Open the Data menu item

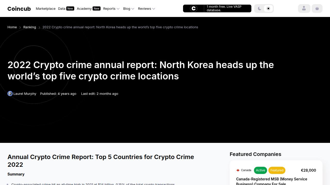point(62,8)
